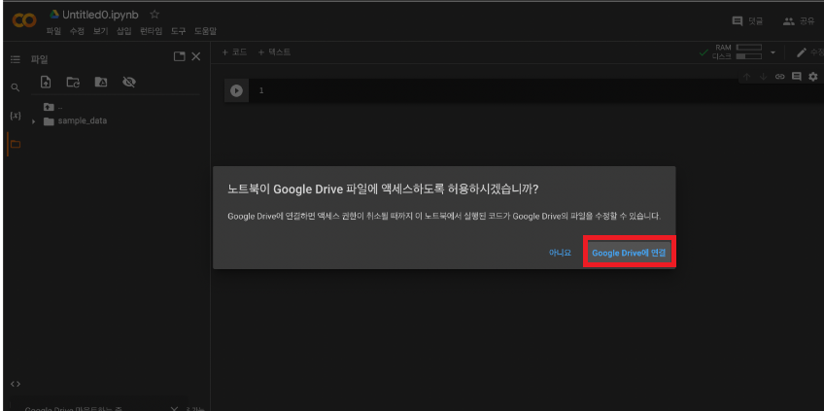Open the 도움말 menu
The width and height of the screenshot is (824, 411).
(205, 31)
